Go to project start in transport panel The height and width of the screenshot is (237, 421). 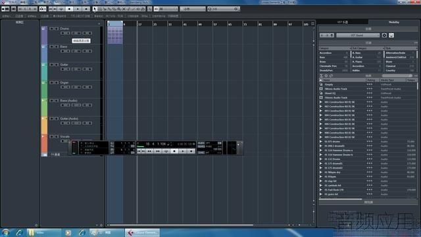139,151
